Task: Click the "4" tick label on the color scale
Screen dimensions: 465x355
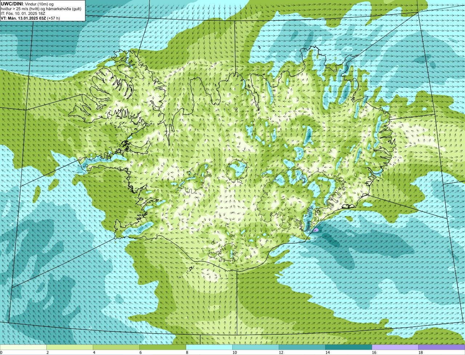Action: click(x=94, y=352)
